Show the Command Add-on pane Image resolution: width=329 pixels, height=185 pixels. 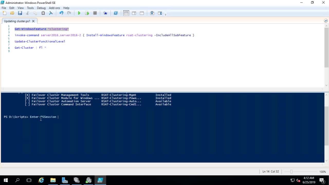[x=160, y=13]
